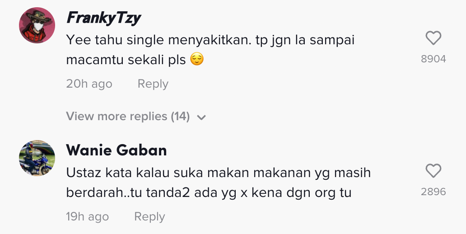Click the View more replies (14) text
Image resolution: width=466 pixels, height=234 pixels.
pyautogui.click(x=128, y=117)
